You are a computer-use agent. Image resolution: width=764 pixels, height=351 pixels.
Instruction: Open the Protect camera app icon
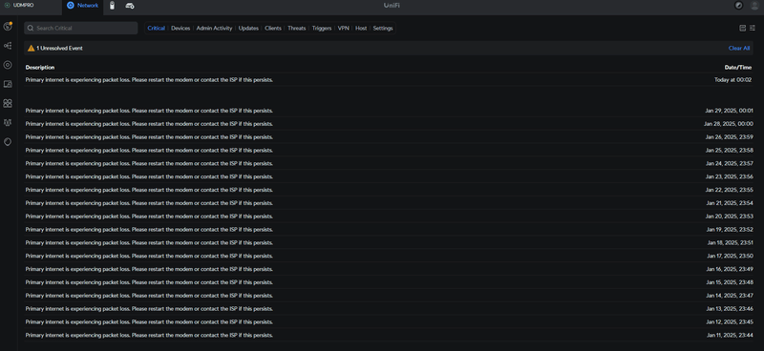coord(112,6)
